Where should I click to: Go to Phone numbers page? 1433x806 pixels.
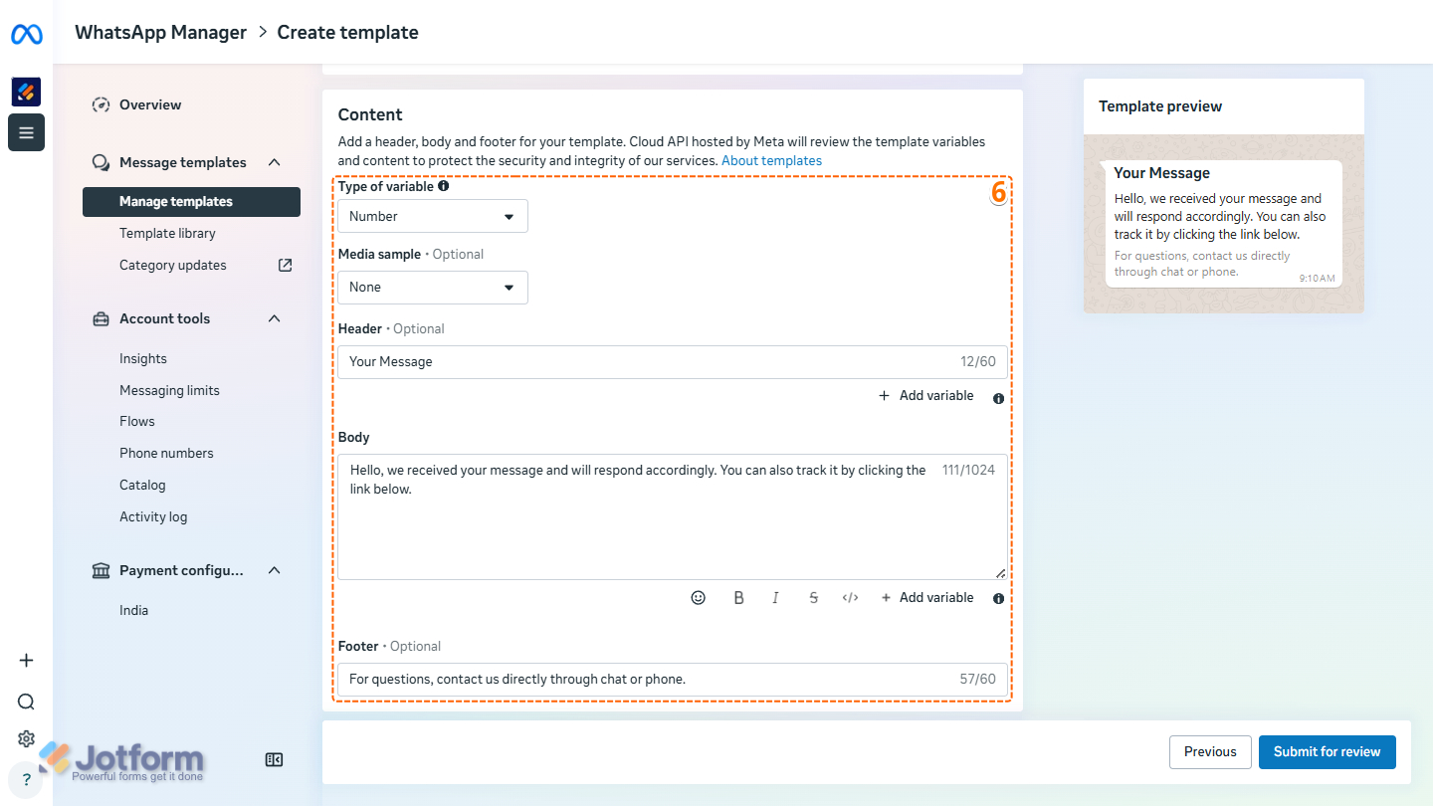pyautogui.click(x=166, y=453)
